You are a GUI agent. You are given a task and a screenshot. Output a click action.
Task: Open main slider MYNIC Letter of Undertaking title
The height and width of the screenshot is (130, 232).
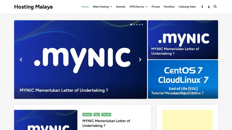[64, 90]
